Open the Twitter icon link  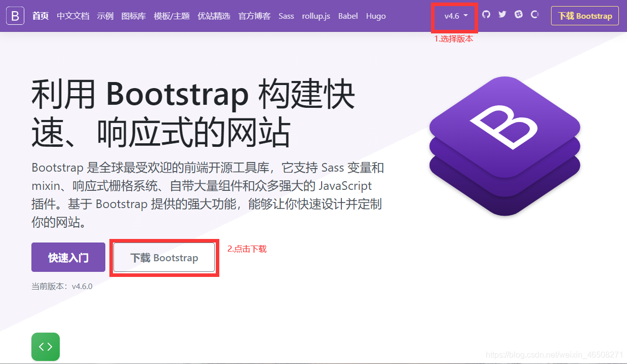[x=502, y=15]
